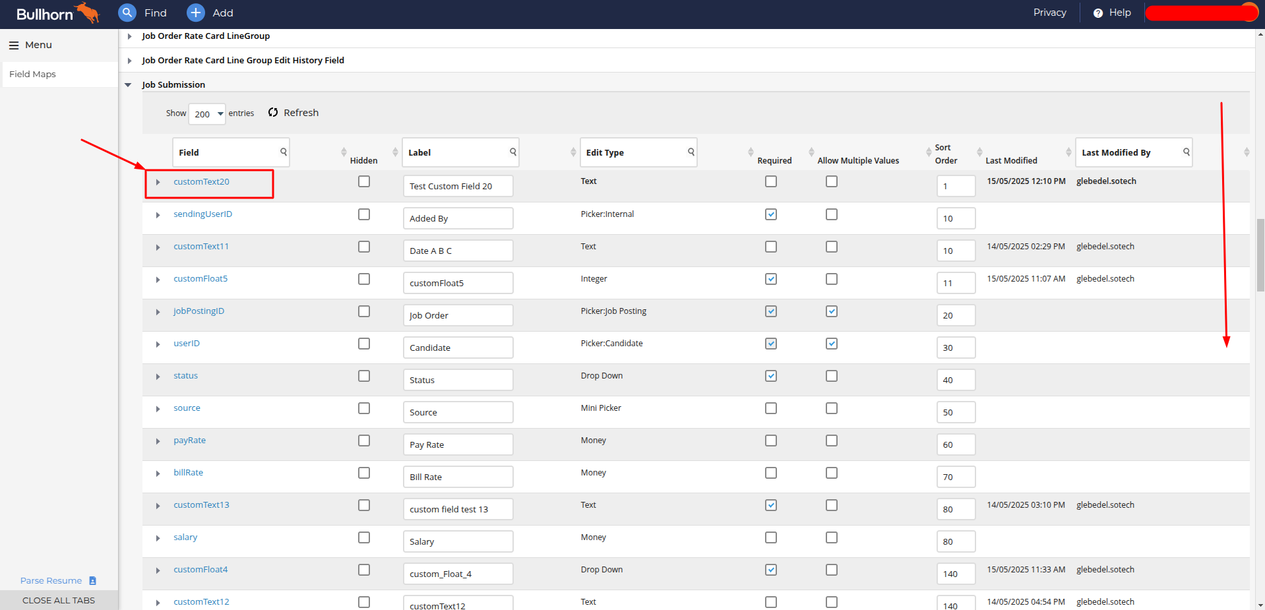Toggle Hidden checkbox for customText20

click(364, 181)
